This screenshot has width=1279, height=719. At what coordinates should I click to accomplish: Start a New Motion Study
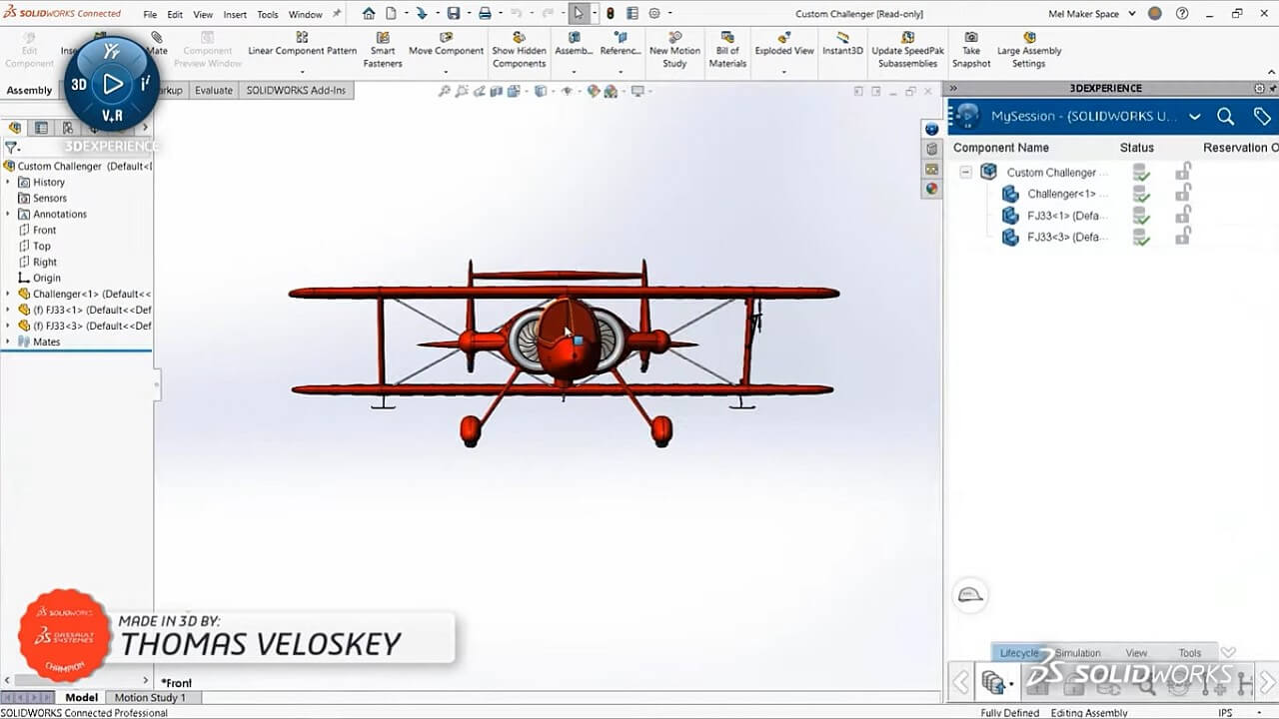pos(674,51)
